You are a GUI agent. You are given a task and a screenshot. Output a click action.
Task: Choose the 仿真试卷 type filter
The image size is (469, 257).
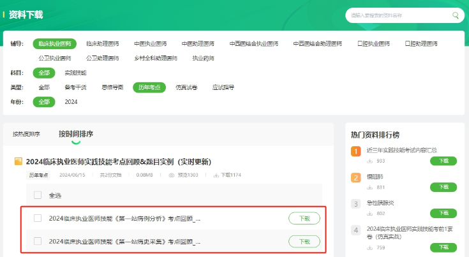click(186, 87)
